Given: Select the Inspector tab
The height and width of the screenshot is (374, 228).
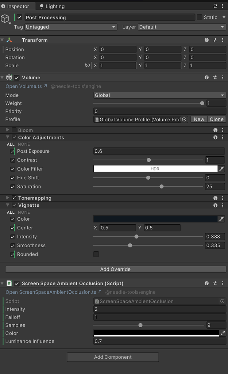Looking at the screenshot, I should pyautogui.click(x=17, y=6).
